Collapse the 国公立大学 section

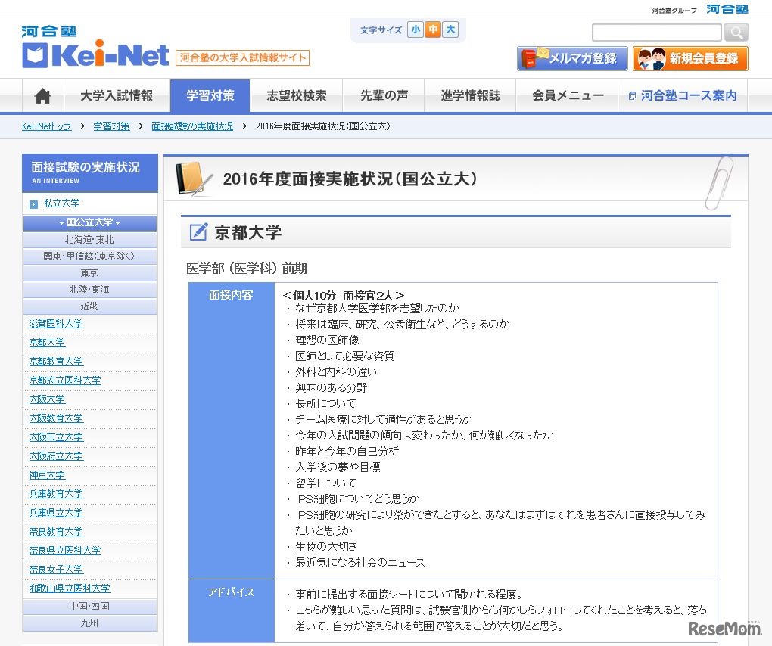click(x=89, y=222)
